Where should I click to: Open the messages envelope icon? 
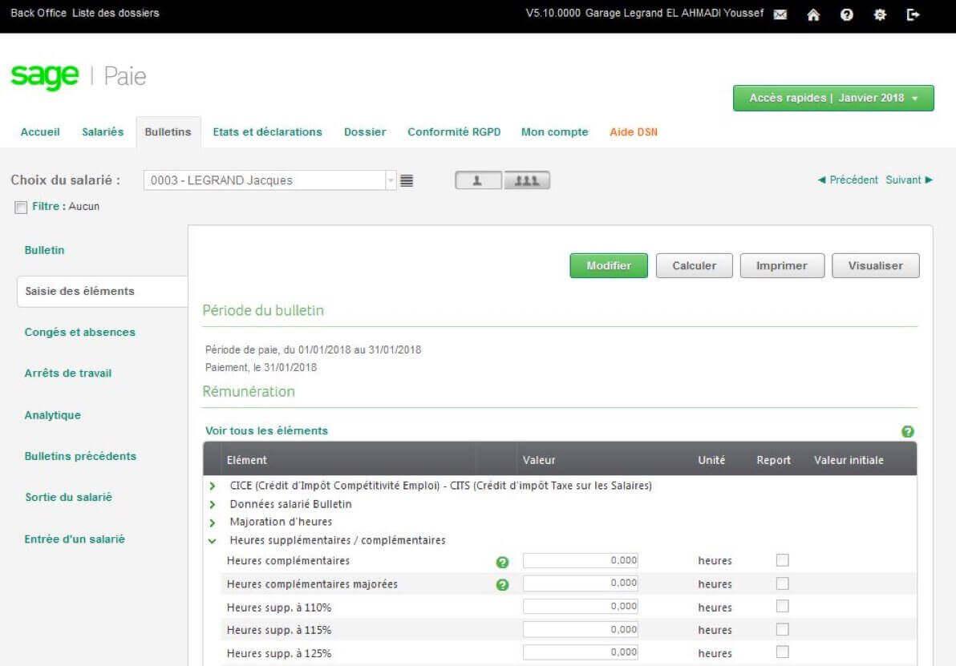tap(780, 14)
